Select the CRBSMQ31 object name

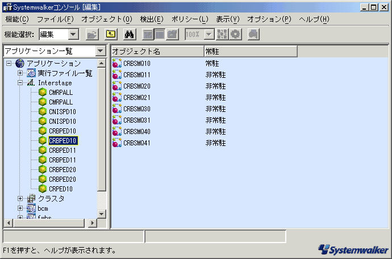pos(137,120)
